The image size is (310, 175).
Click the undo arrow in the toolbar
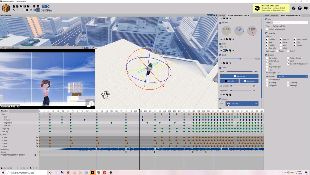tap(14, 10)
